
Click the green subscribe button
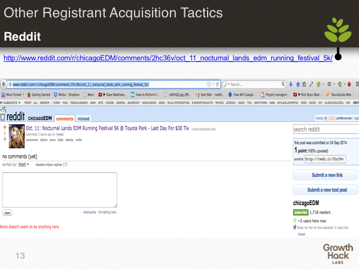pyautogui.click(x=300, y=212)
